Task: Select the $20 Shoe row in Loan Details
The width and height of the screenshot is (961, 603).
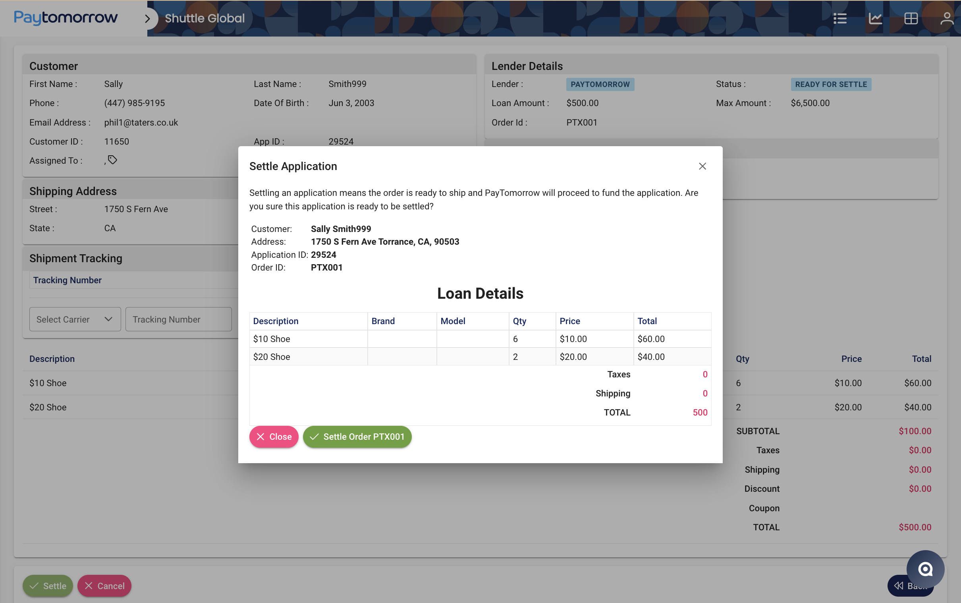Action: tap(480, 357)
